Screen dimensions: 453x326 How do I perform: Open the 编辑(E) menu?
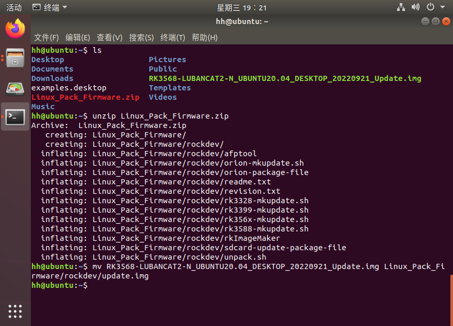78,37
